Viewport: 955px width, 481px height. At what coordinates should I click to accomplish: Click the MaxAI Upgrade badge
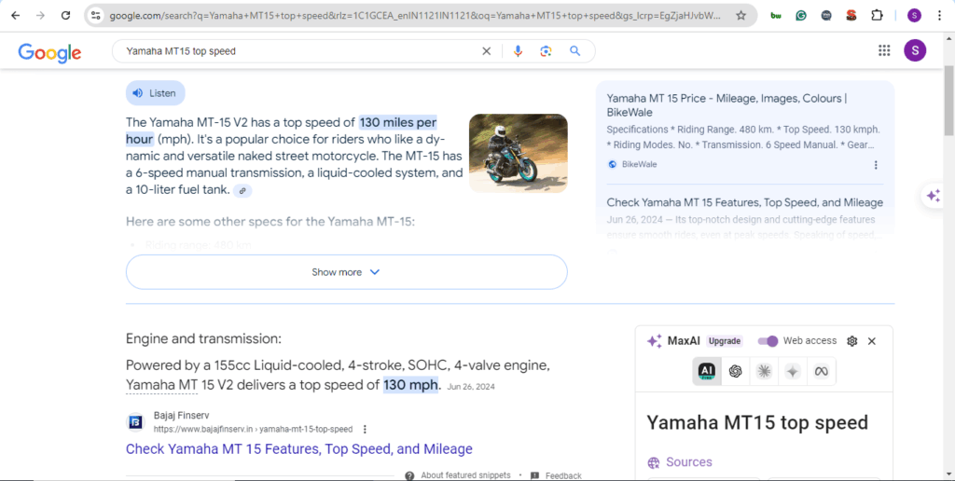[x=724, y=341]
